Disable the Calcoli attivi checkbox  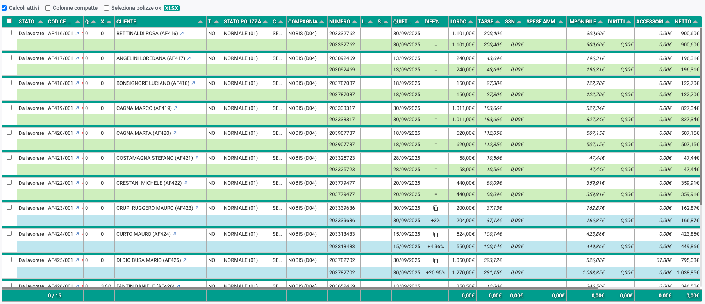pos(4,8)
